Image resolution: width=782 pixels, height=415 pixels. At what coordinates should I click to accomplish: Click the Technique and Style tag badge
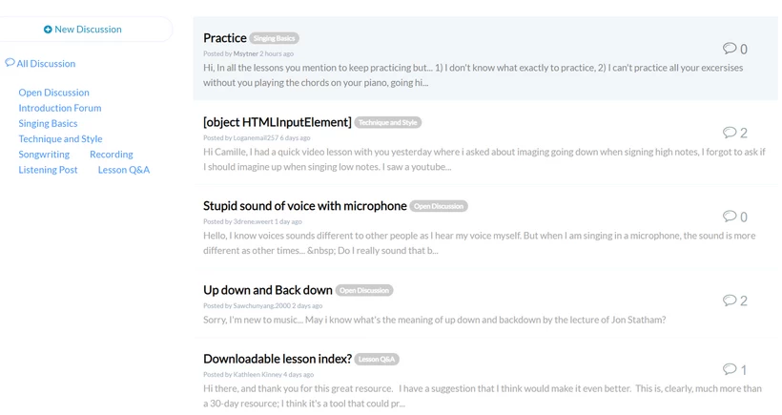coord(388,123)
